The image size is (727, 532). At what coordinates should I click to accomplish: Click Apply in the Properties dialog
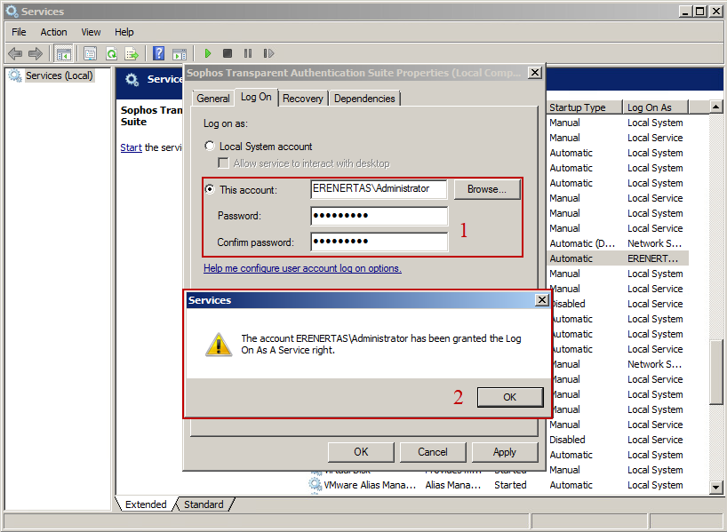[505, 452]
